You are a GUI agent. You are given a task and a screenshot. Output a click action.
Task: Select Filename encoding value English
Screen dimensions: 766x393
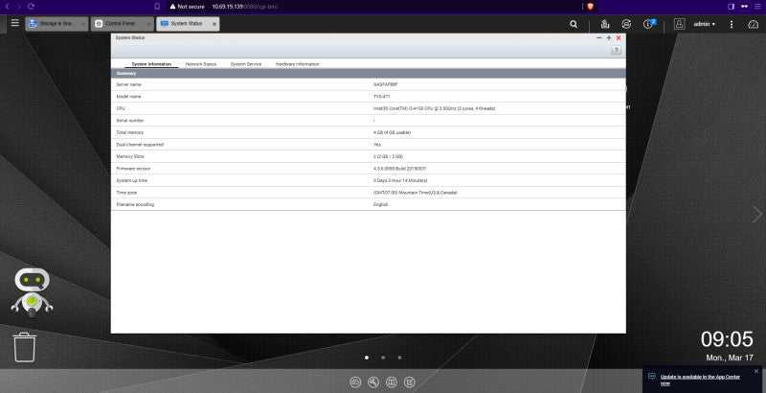click(380, 204)
